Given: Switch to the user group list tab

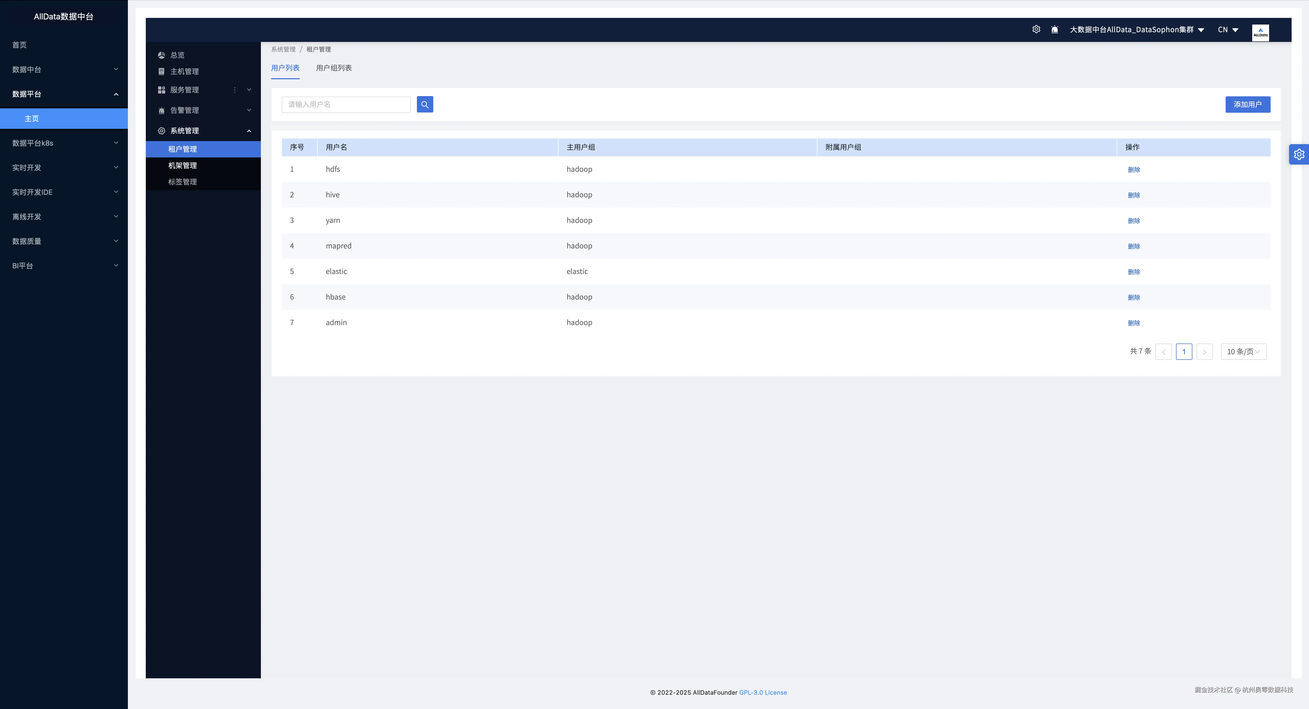Looking at the screenshot, I should (334, 68).
